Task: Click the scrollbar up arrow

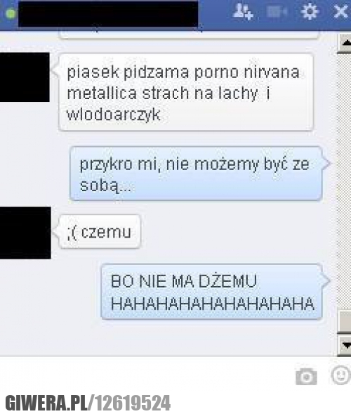Action: [x=345, y=42]
